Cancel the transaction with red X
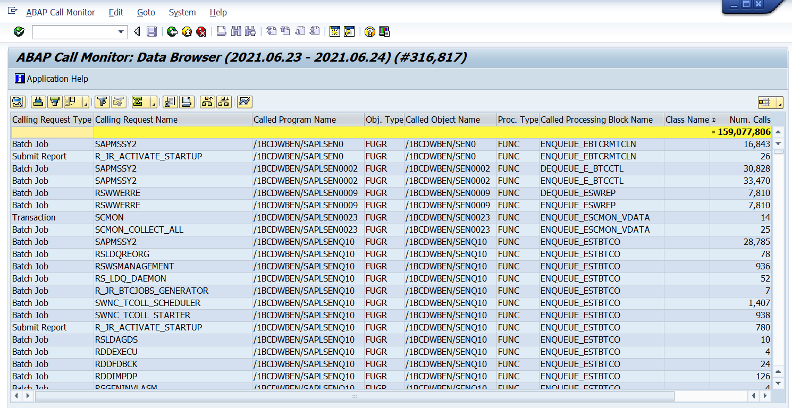This screenshot has height=408, width=792. click(201, 32)
